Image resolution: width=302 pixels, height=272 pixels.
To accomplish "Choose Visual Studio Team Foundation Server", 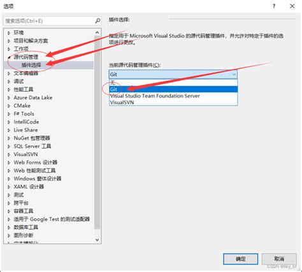I will coord(173,96).
